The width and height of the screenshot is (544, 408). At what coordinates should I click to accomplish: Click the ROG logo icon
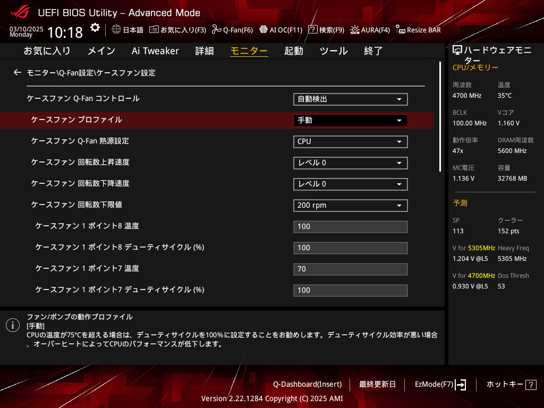pos(20,12)
